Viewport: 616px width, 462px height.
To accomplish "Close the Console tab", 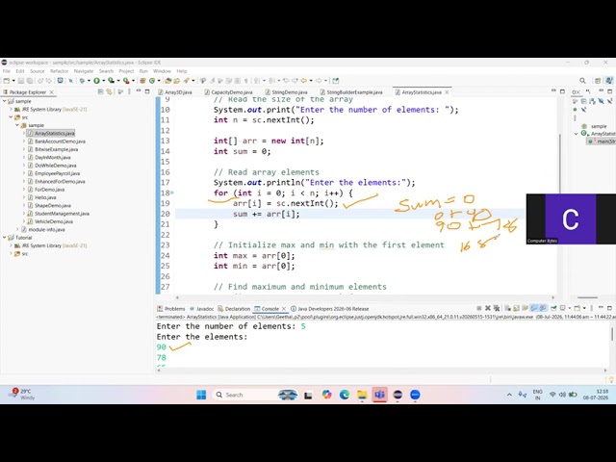I will (284, 308).
